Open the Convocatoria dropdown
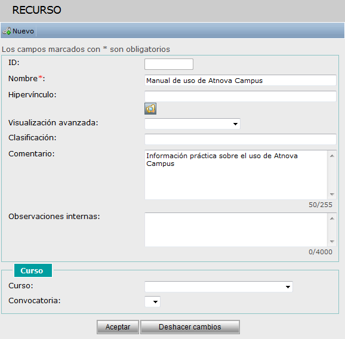This screenshot has width=345, height=339. click(x=152, y=301)
